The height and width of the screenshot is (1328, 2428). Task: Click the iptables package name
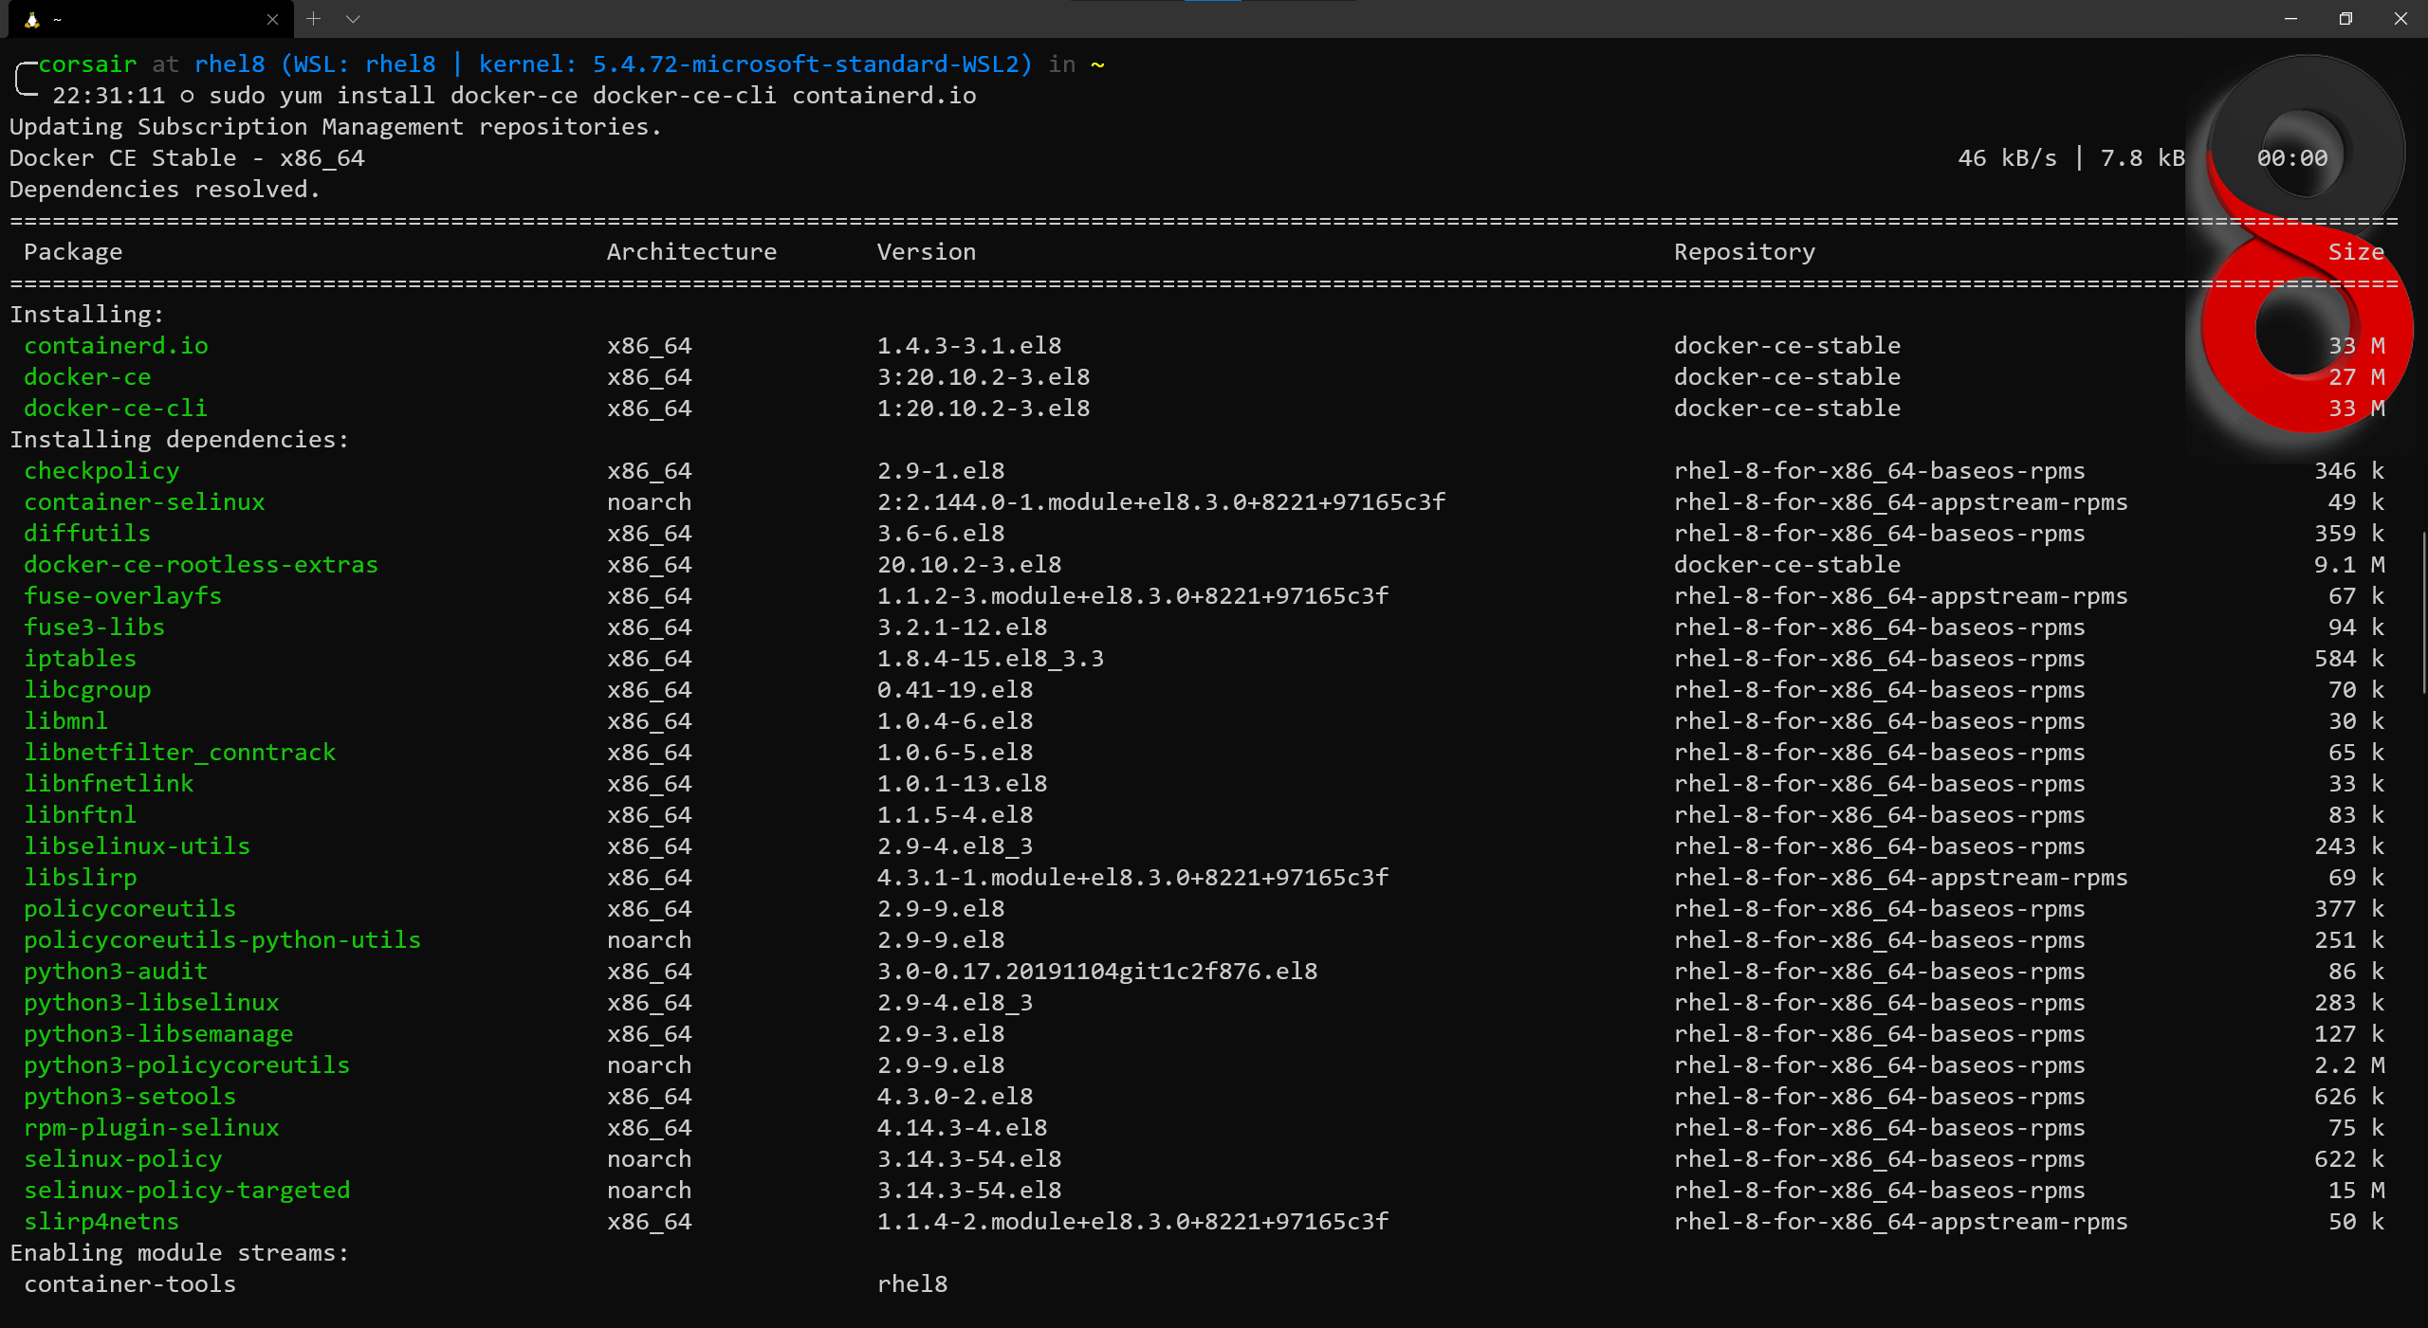pos(80,658)
